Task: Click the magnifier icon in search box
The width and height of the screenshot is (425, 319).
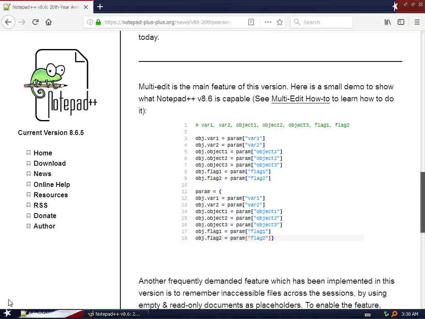Action: (x=297, y=22)
